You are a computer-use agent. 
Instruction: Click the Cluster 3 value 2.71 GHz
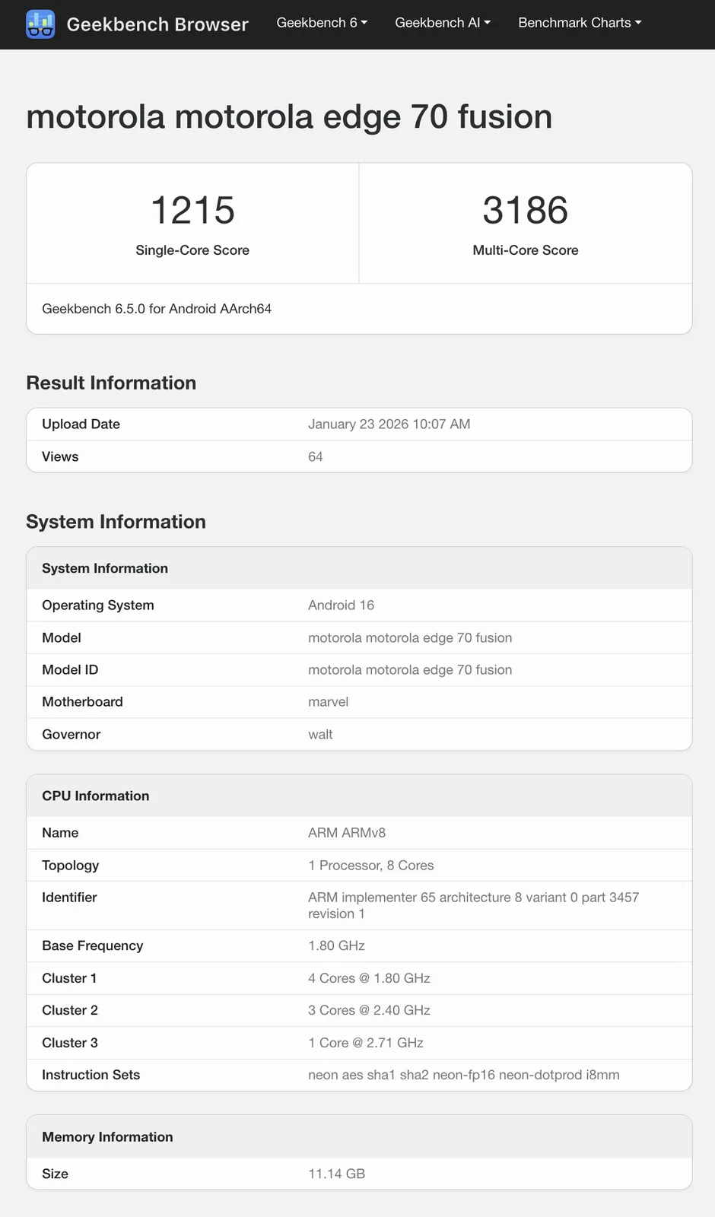[366, 1043]
